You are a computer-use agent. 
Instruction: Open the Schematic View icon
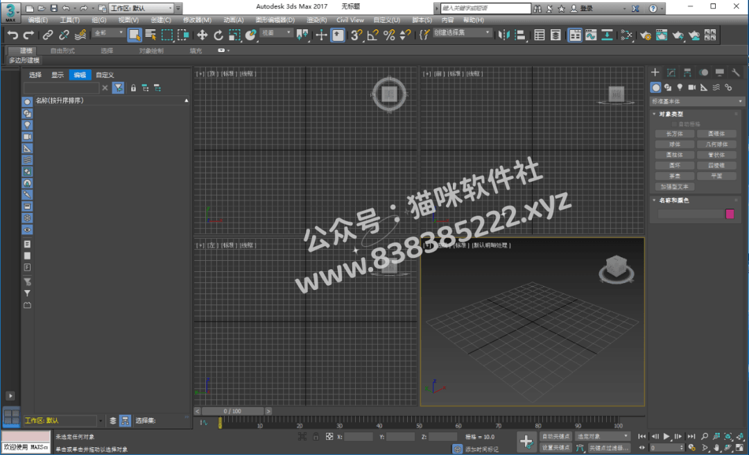607,35
